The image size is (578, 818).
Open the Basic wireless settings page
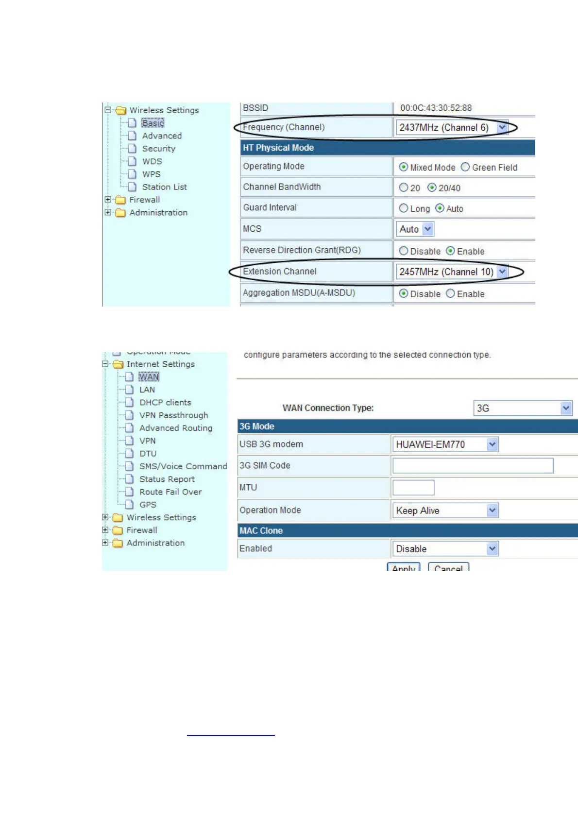click(x=153, y=123)
